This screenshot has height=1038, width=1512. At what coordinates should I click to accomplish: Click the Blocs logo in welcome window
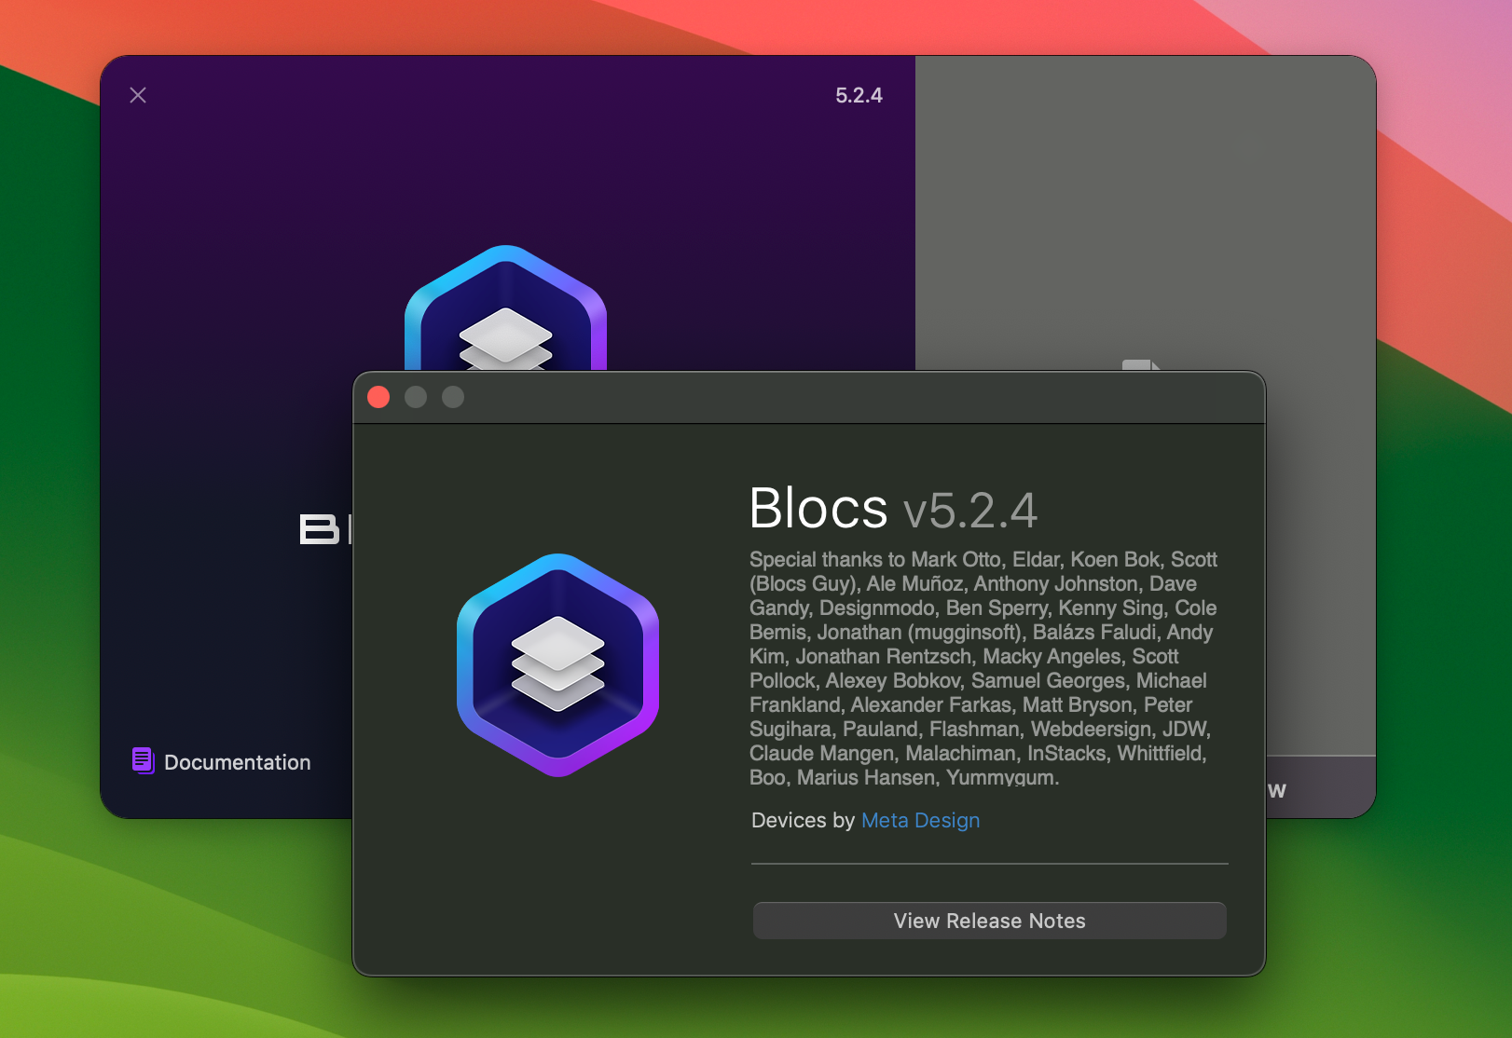pos(505,308)
